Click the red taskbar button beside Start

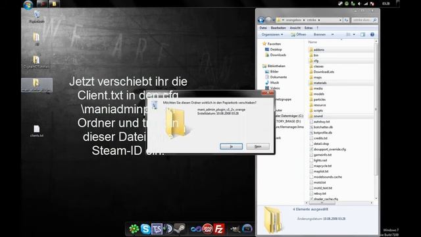click(x=42, y=4)
